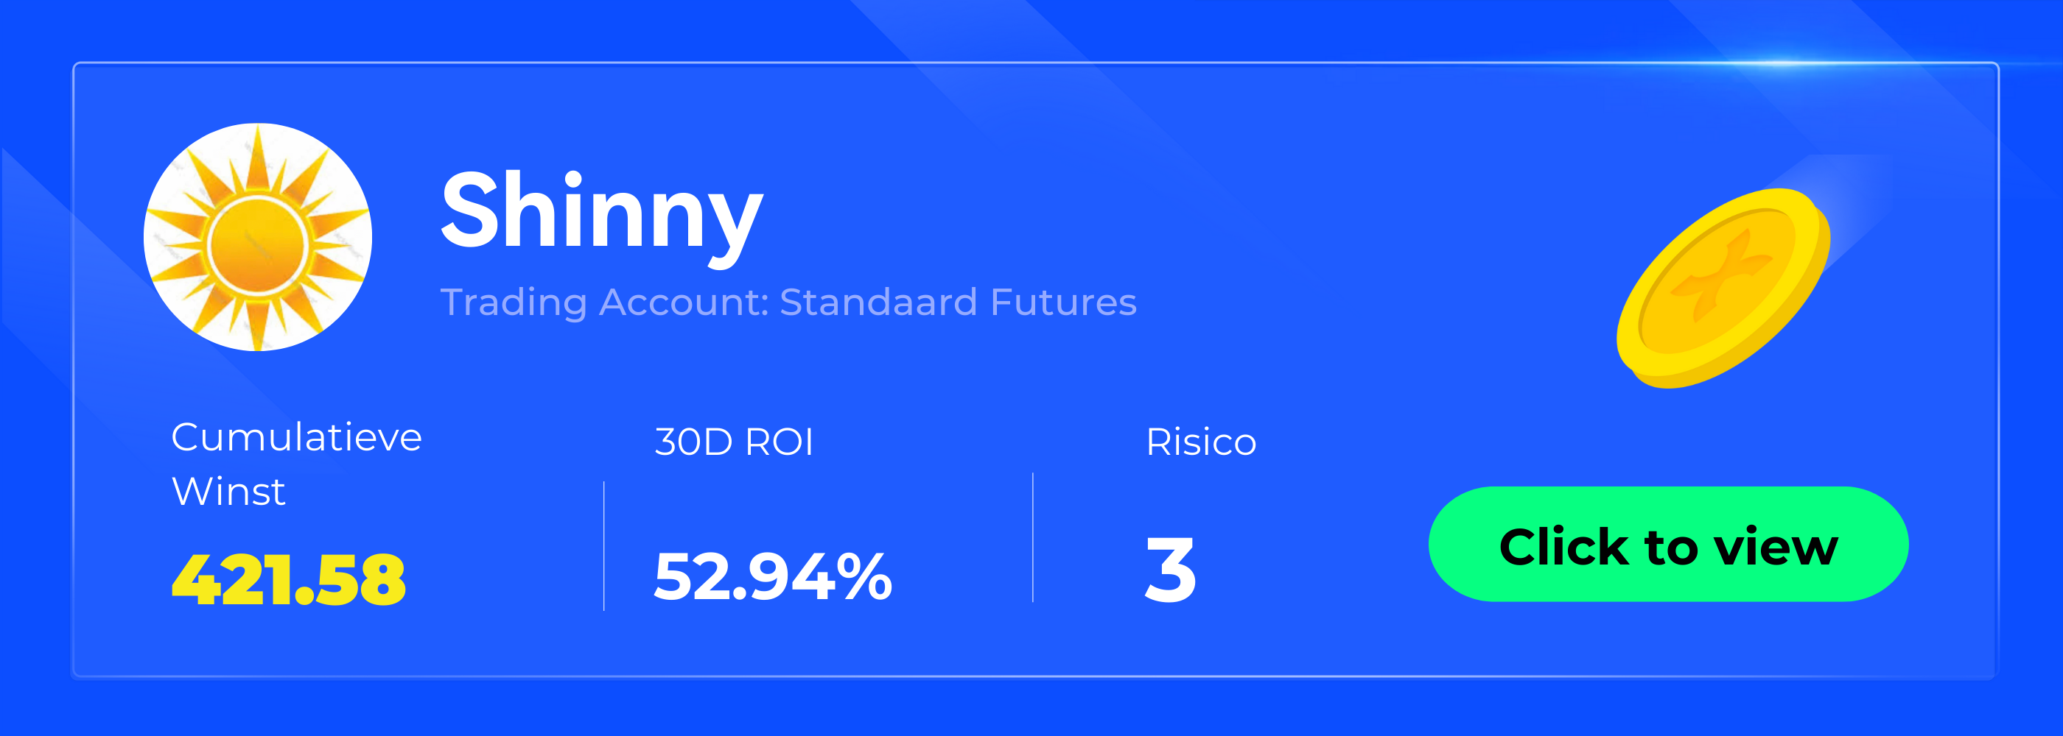Screen dimensions: 2063x736
Task: Click the divider between Winst and 30D ROI
Action: point(604,545)
